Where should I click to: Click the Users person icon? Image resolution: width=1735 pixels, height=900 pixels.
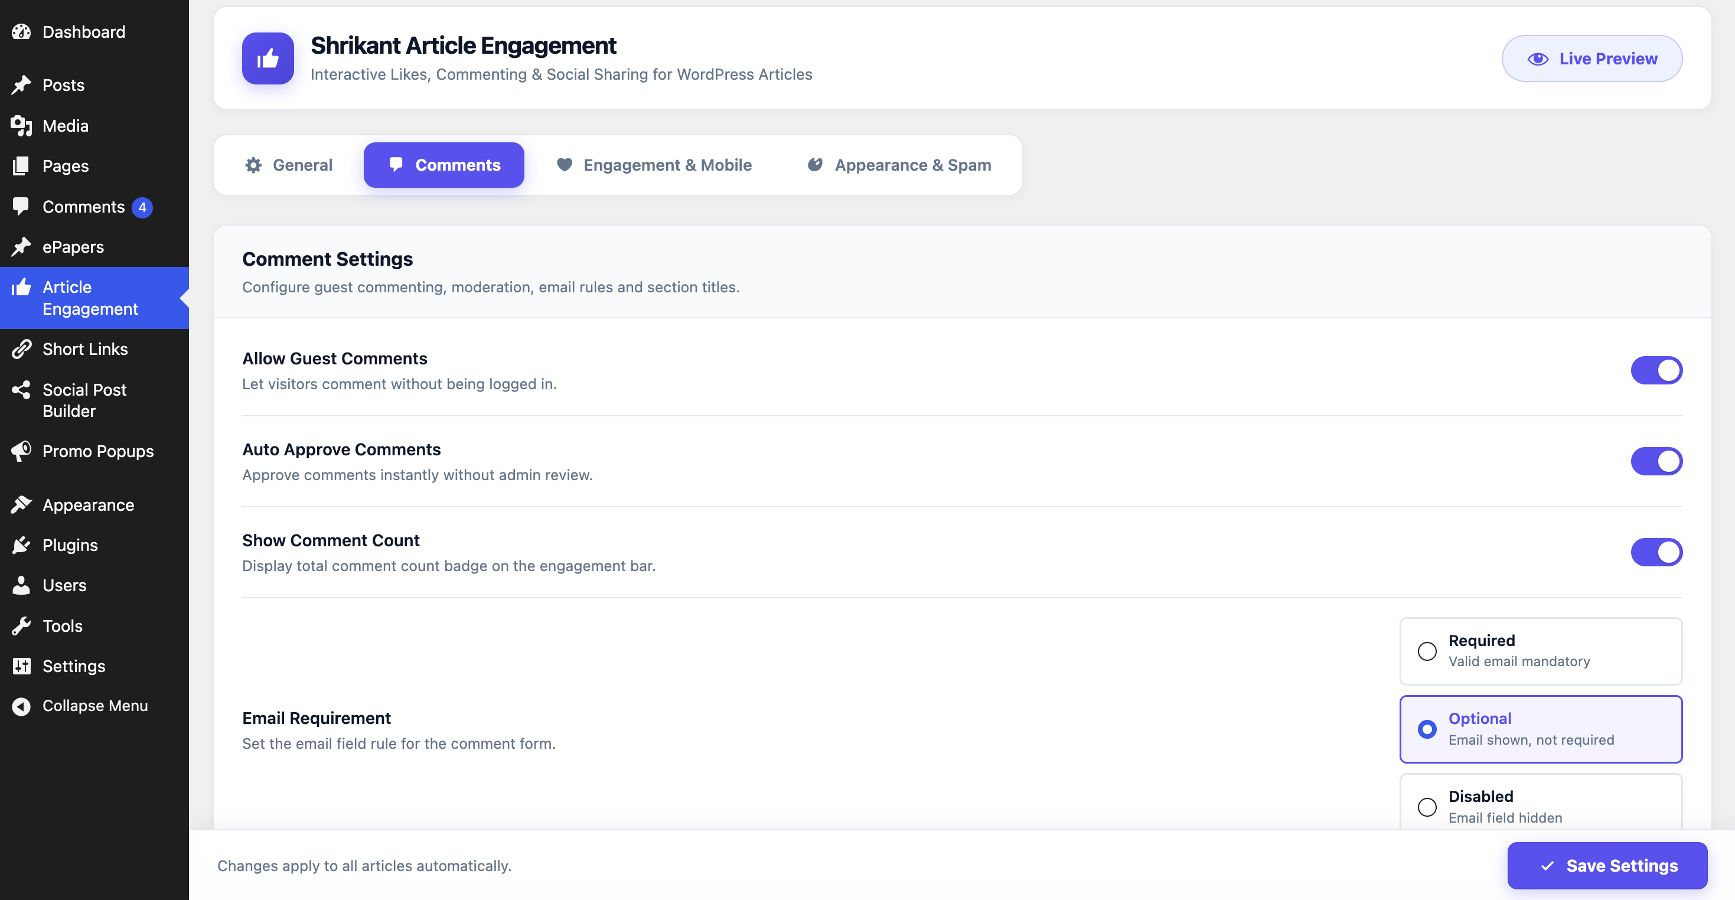click(x=21, y=585)
